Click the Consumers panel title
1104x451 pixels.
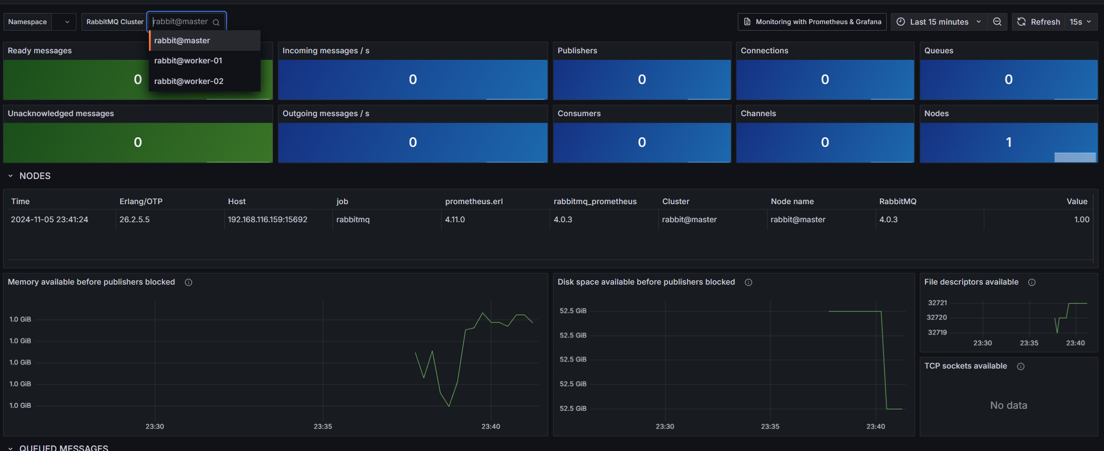[x=579, y=114]
